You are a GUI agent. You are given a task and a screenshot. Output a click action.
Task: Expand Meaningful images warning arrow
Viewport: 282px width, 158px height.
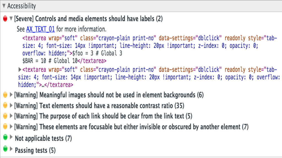click(11, 94)
